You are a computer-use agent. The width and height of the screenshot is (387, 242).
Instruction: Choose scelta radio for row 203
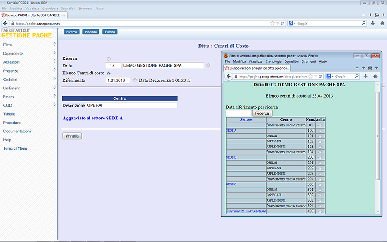click(x=320, y=174)
